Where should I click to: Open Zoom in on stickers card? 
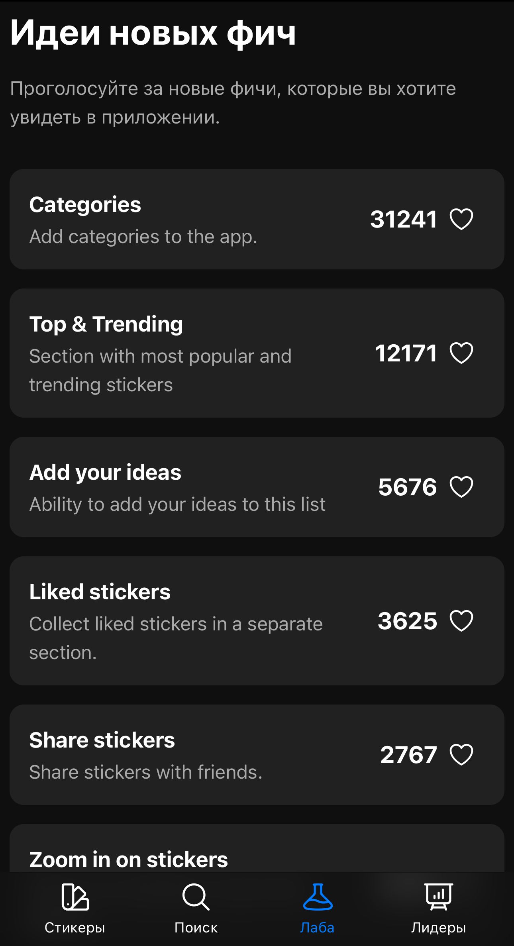click(128, 859)
